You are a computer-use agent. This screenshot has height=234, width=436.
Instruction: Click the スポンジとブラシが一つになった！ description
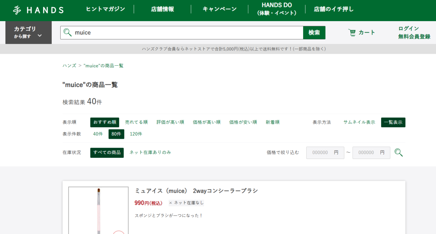point(169,216)
